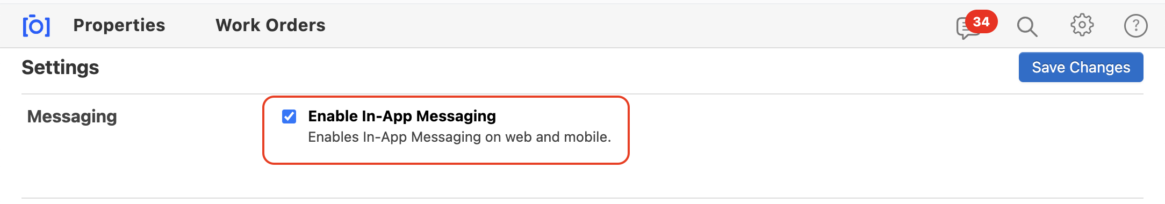The width and height of the screenshot is (1165, 204).
Task: Open the question mark help icon
Action: (x=1135, y=26)
